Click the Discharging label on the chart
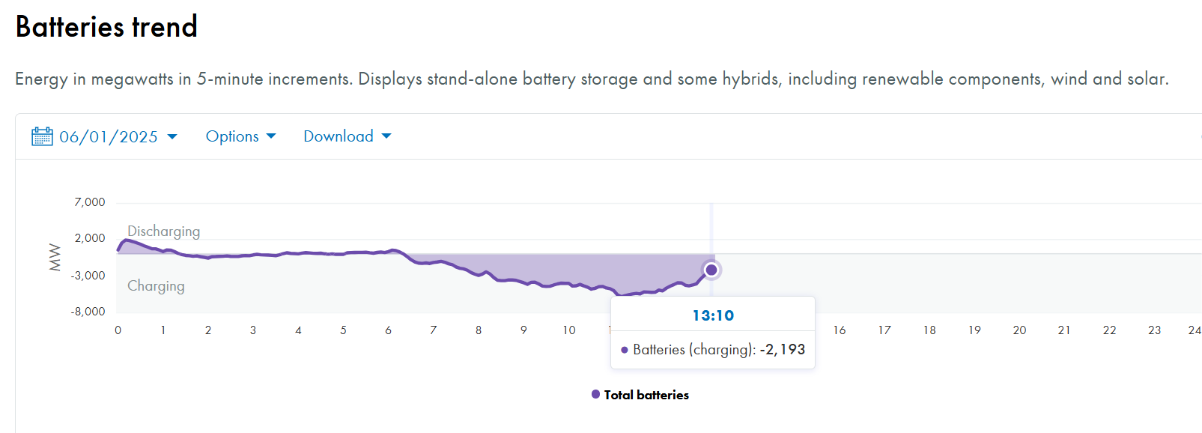1202x433 pixels. click(163, 231)
